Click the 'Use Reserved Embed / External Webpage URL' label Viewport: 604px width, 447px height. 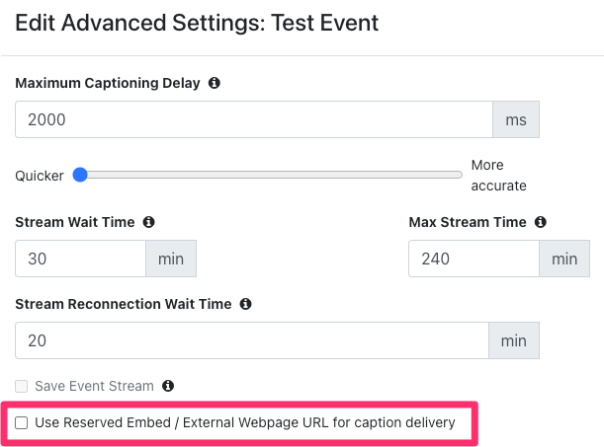[x=245, y=422]
